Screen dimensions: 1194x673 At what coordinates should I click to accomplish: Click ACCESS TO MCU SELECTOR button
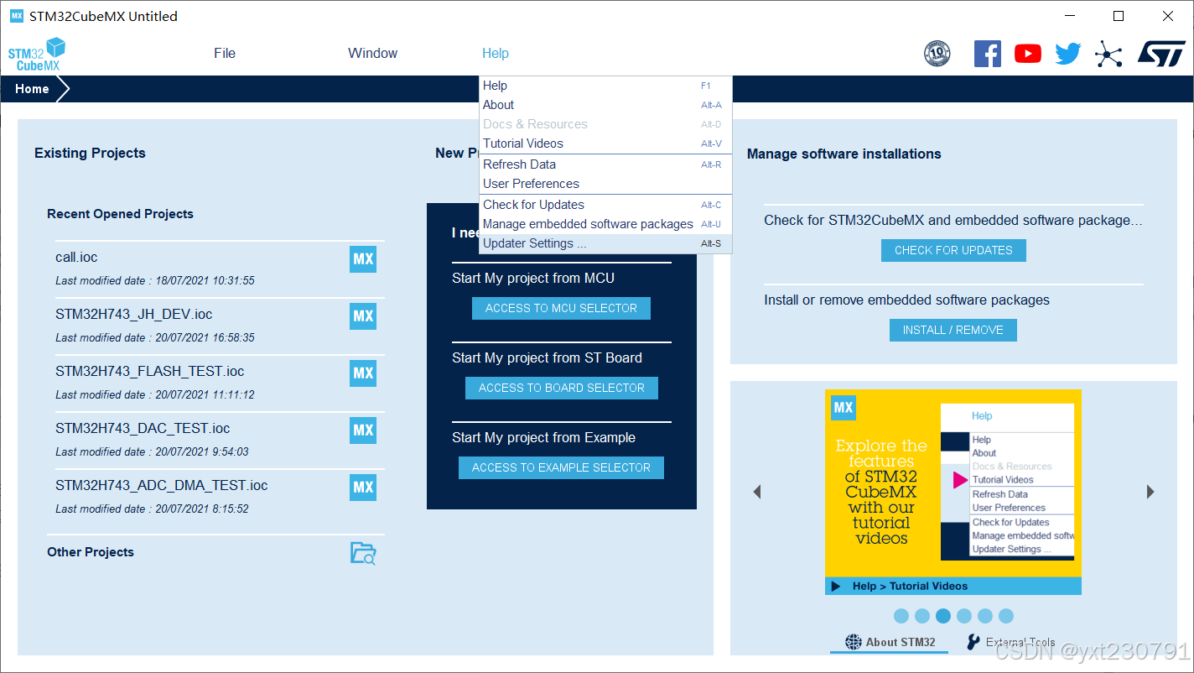click(x=561, y=308)
